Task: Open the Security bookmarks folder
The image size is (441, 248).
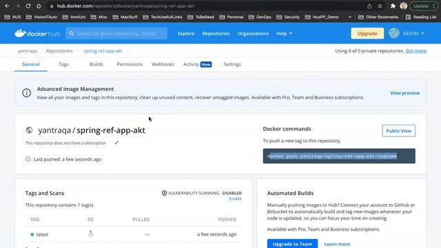Action: 288,17
